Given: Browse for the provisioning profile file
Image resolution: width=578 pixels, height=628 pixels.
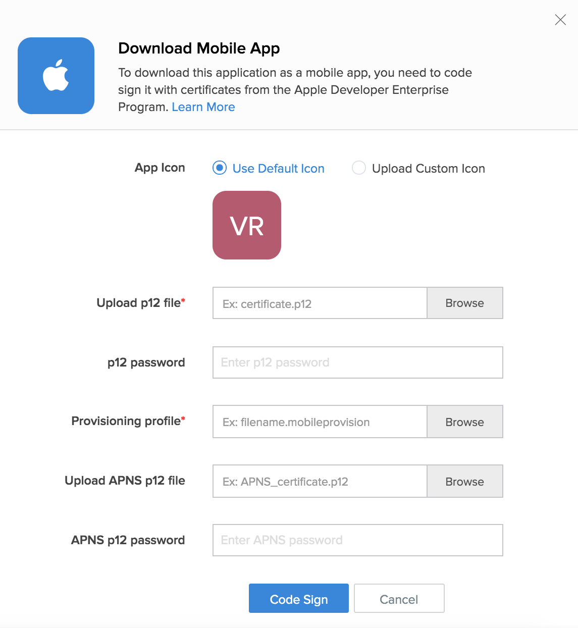Looking at the screenshot, I should coord(465,422).
